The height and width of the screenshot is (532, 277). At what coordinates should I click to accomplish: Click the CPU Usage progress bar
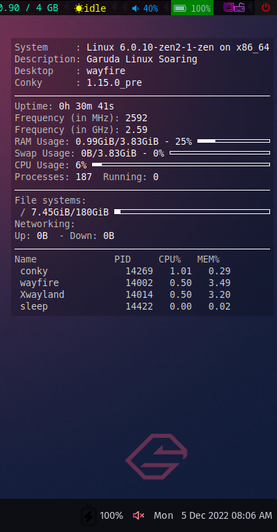point(181,165)
